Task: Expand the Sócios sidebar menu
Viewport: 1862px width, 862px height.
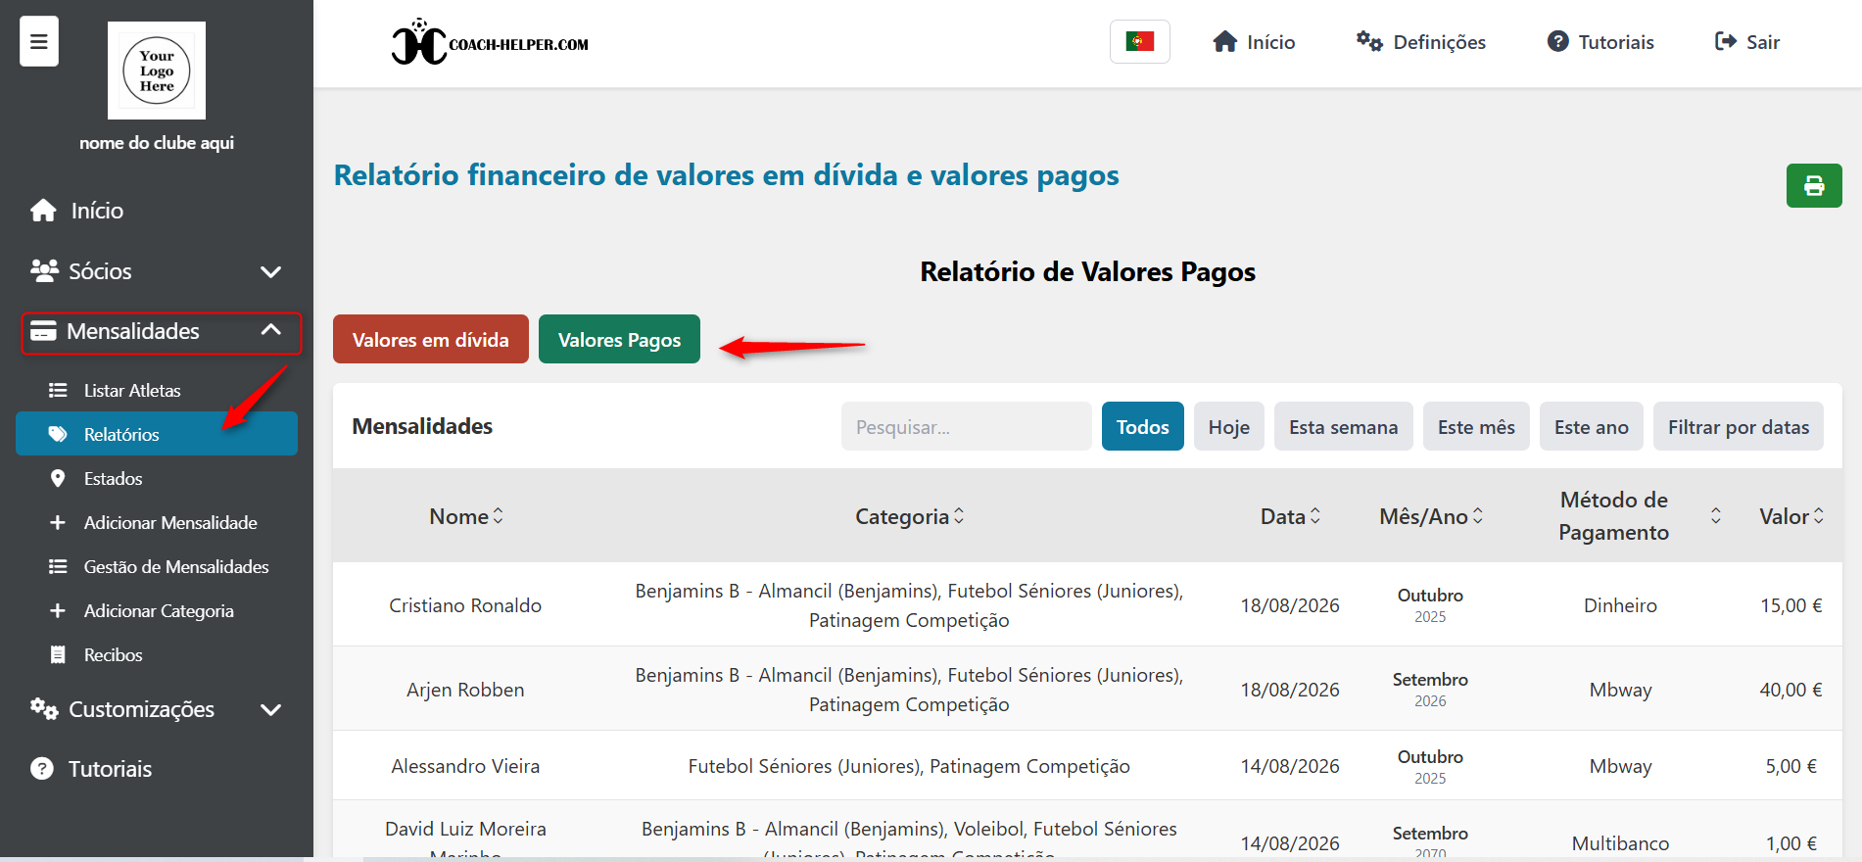Action: (157, 271)
